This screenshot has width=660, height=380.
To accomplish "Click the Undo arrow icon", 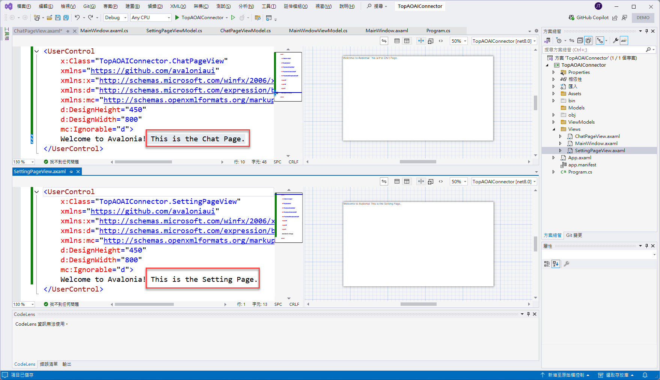I will (x=77, y=18).
